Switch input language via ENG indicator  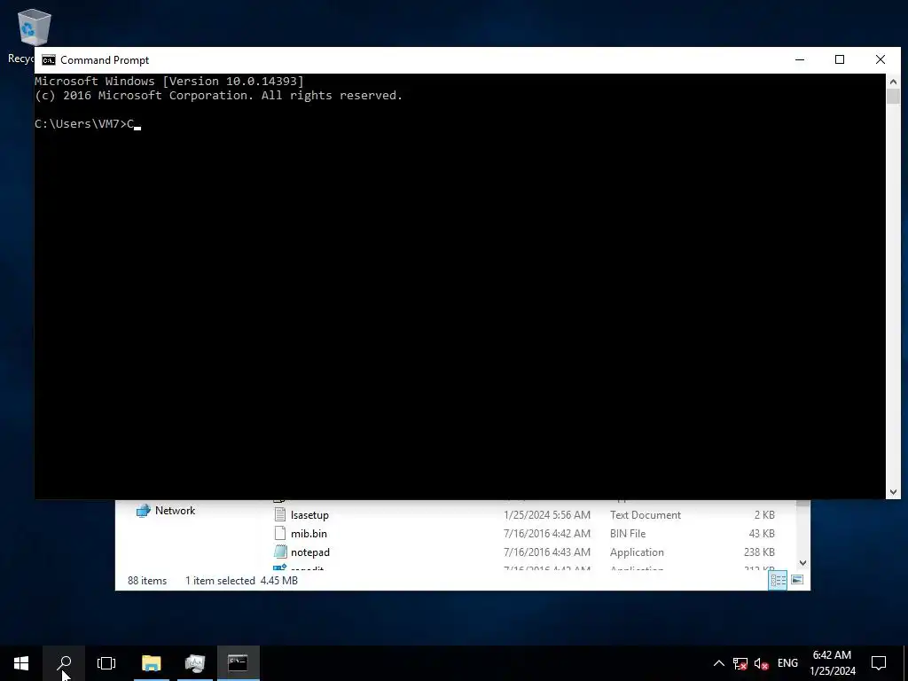(787, 663)
